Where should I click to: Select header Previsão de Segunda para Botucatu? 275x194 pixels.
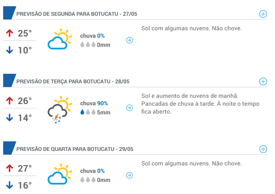click(77, 14)
